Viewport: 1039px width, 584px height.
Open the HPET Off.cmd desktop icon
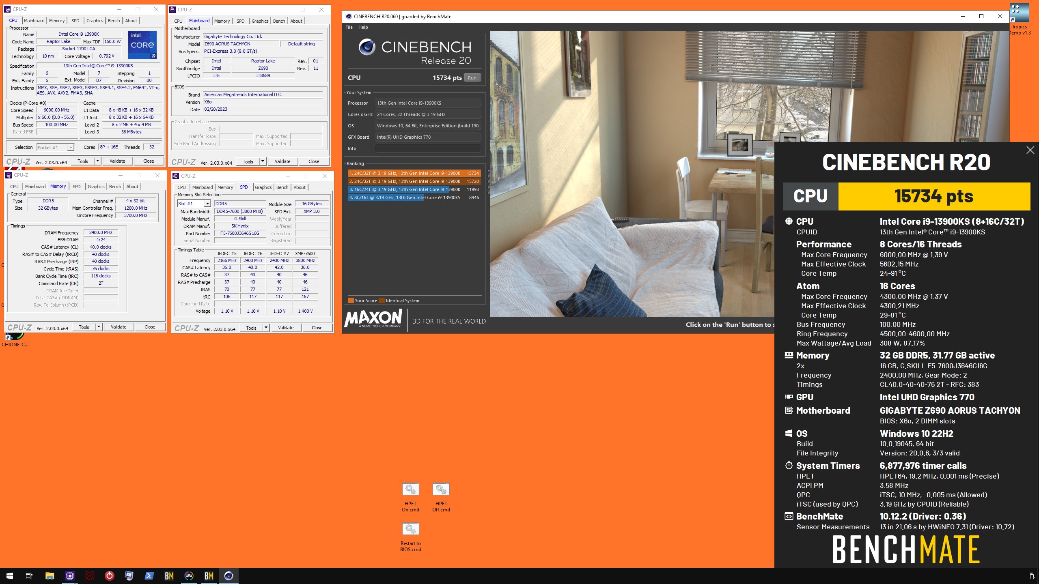pos(441,497)
